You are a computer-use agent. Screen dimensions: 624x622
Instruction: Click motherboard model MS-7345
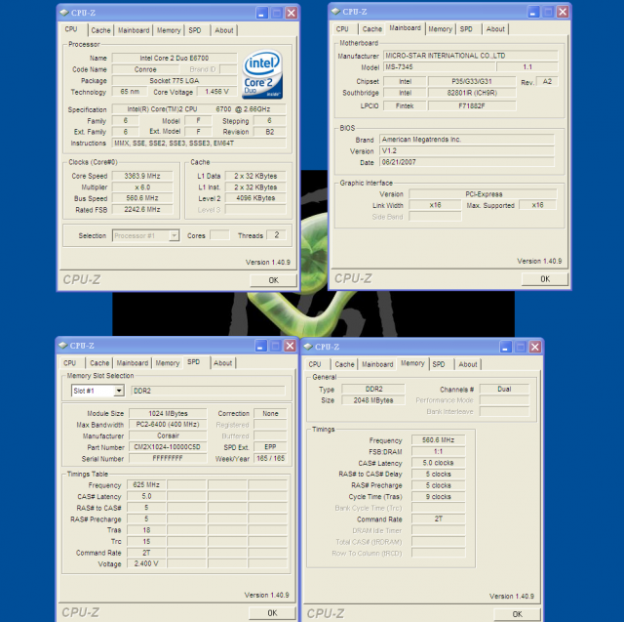click(440, 67)
